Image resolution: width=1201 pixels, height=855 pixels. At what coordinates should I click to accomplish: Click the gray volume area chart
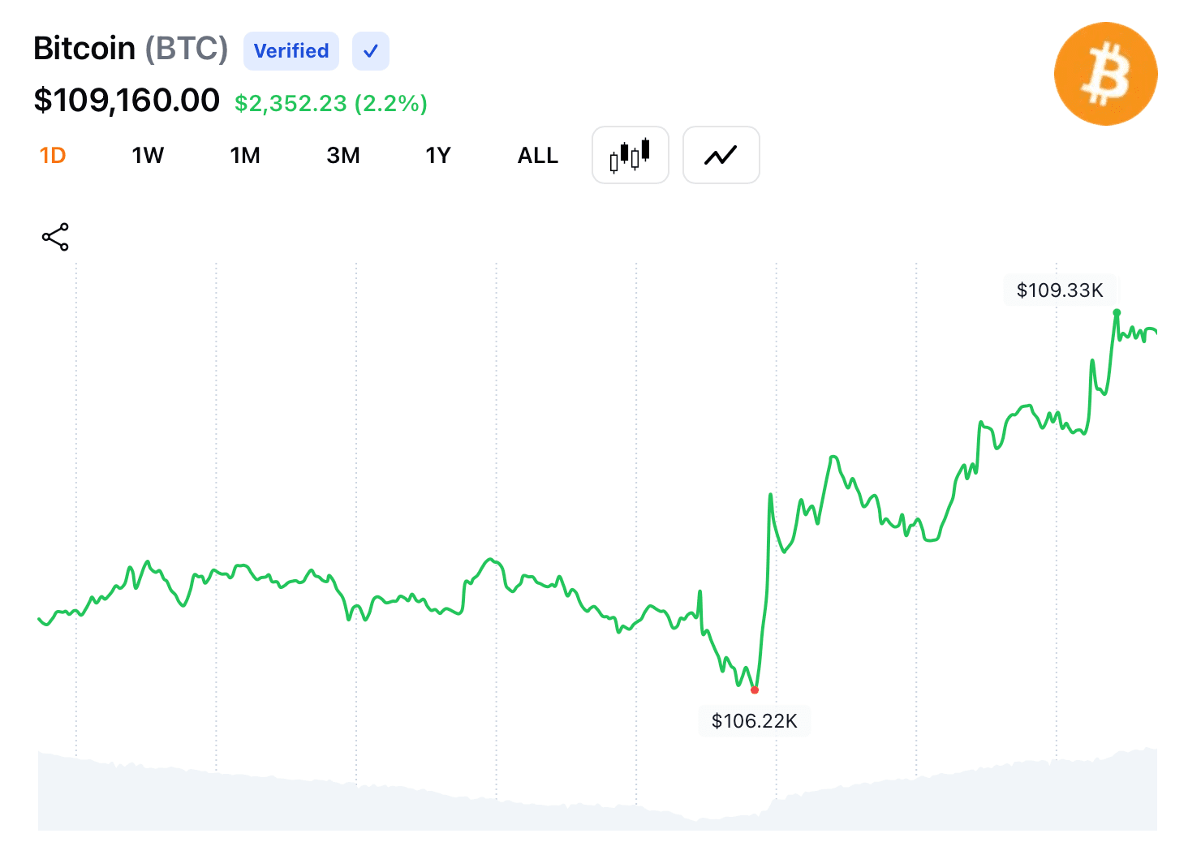tap(597, 791)
